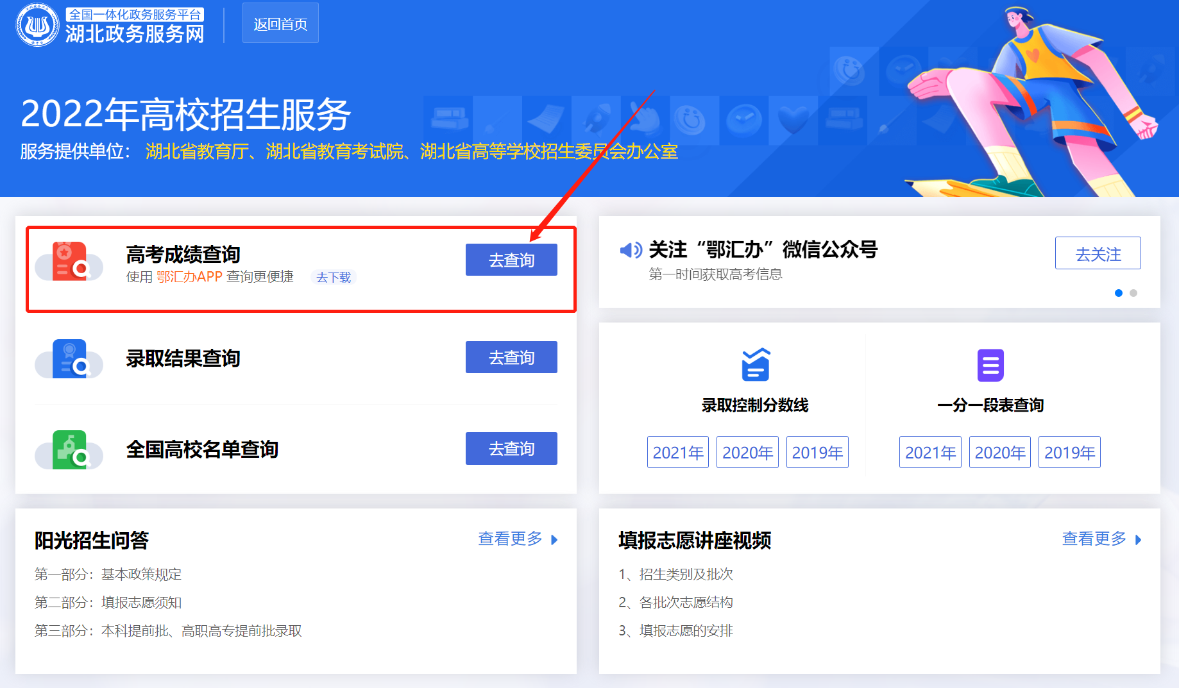Click the 湖北政务服务网 site title

135,33
